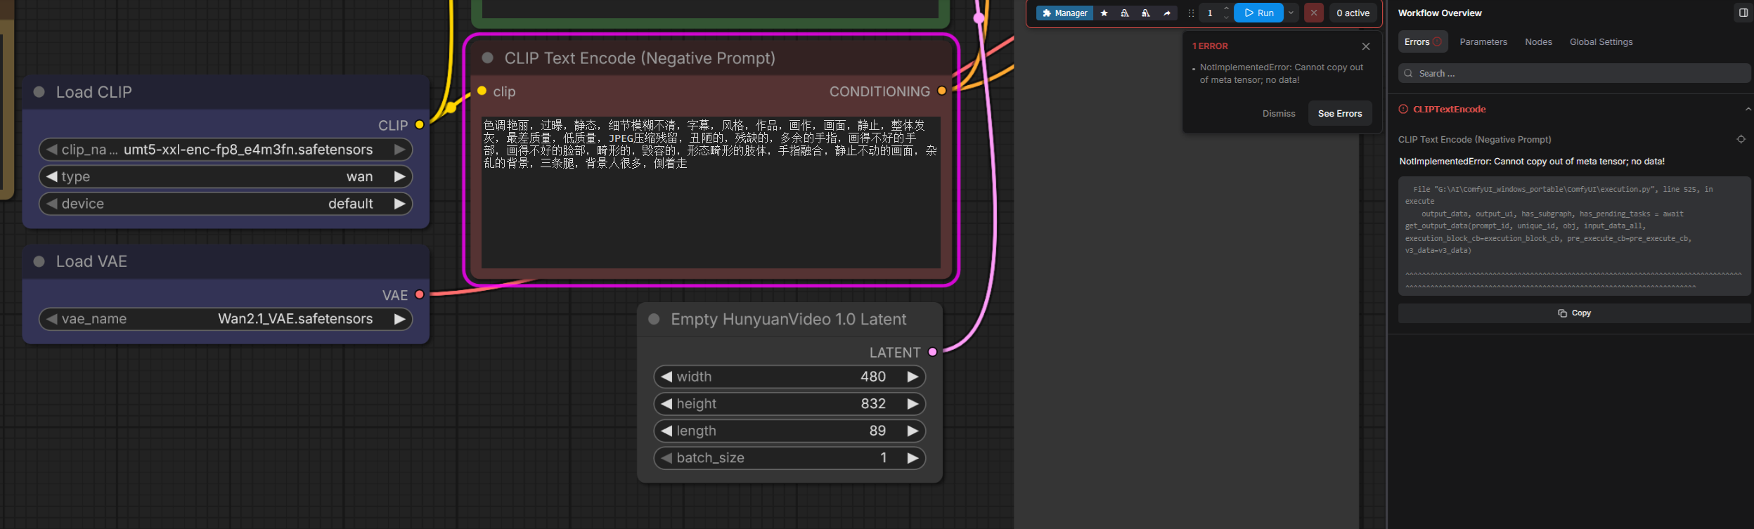Click the width value 480
1754x529 pixels.
pyautogui.click(x=873, y=377)
